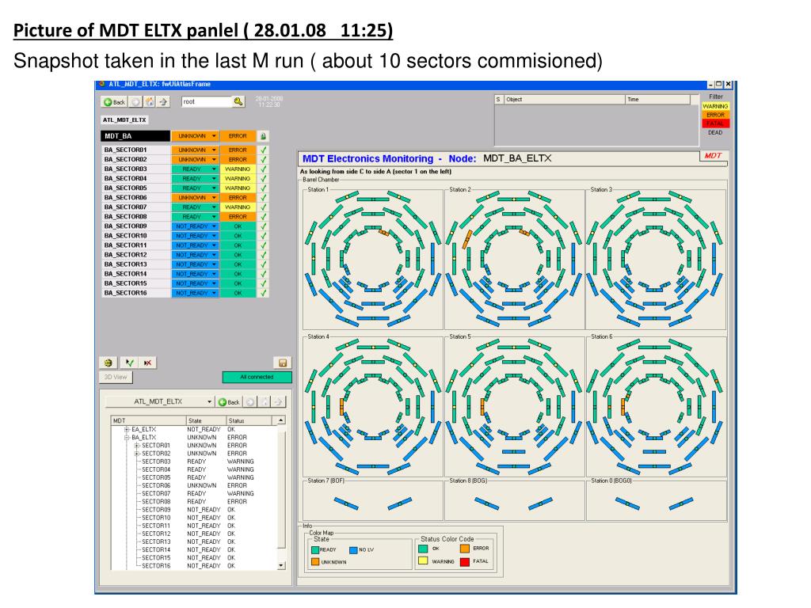The width and height of the screenshot is (811, 608).
Task: Toggle the checkmark for BA_SECTOR07
Action: pyautogui.click(x=263, y=207)
